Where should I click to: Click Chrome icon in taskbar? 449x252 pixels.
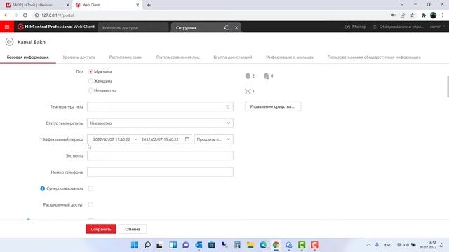276,245
